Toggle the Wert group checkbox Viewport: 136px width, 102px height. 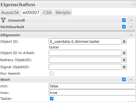(124, 80)
